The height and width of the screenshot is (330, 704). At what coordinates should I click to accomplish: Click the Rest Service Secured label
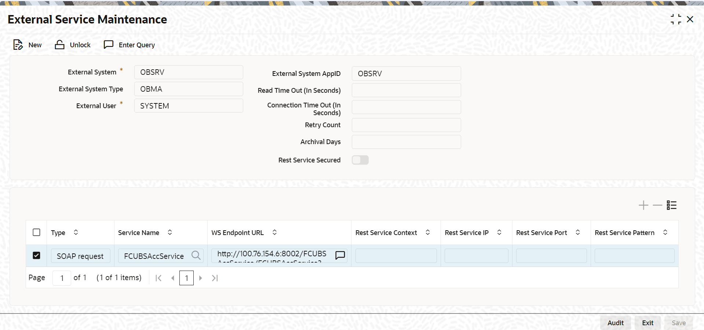[x=309, y=160]
